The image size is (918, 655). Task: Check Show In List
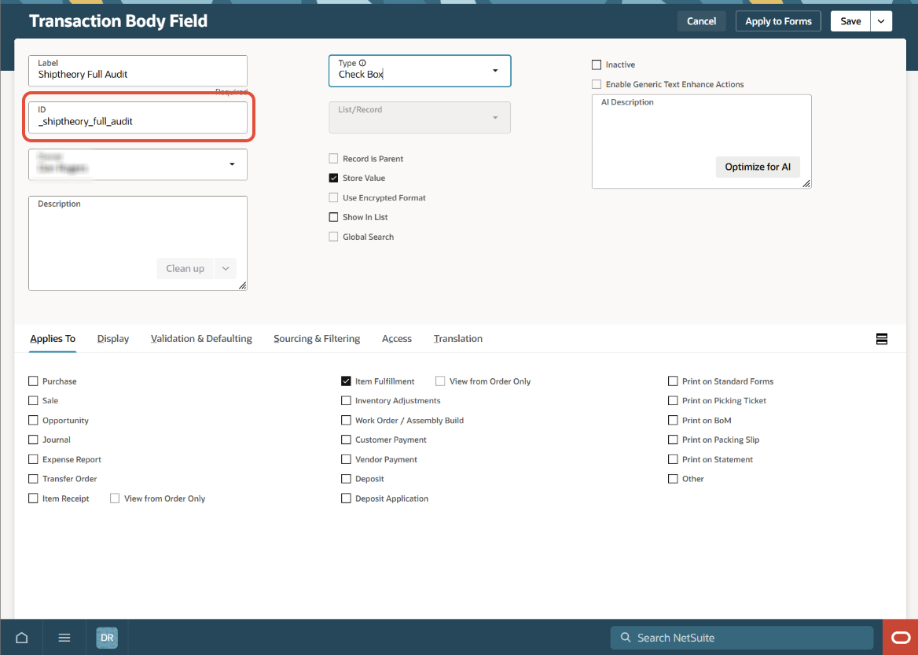(334, 217)
